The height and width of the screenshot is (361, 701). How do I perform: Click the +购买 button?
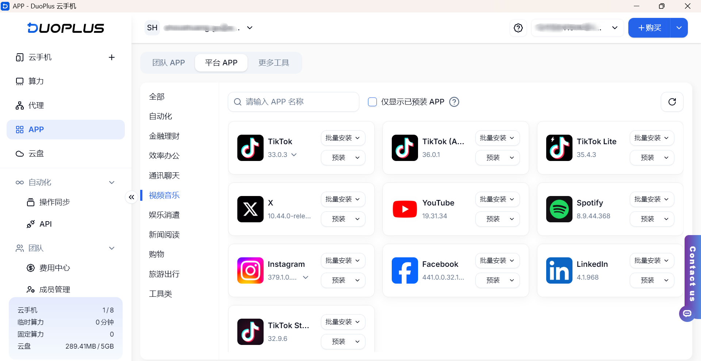(650, 28)
